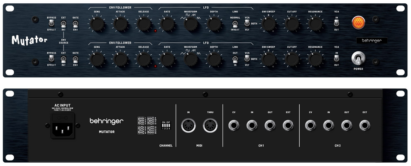Toggle the bottom channel GATE/ENV switch
Viewport: 411px width, 166px height.
(x=76, y=59)
